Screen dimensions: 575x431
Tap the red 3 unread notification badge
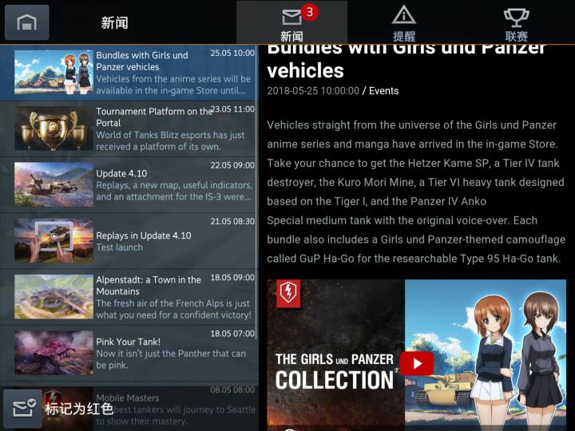click(x=310, y=12)
